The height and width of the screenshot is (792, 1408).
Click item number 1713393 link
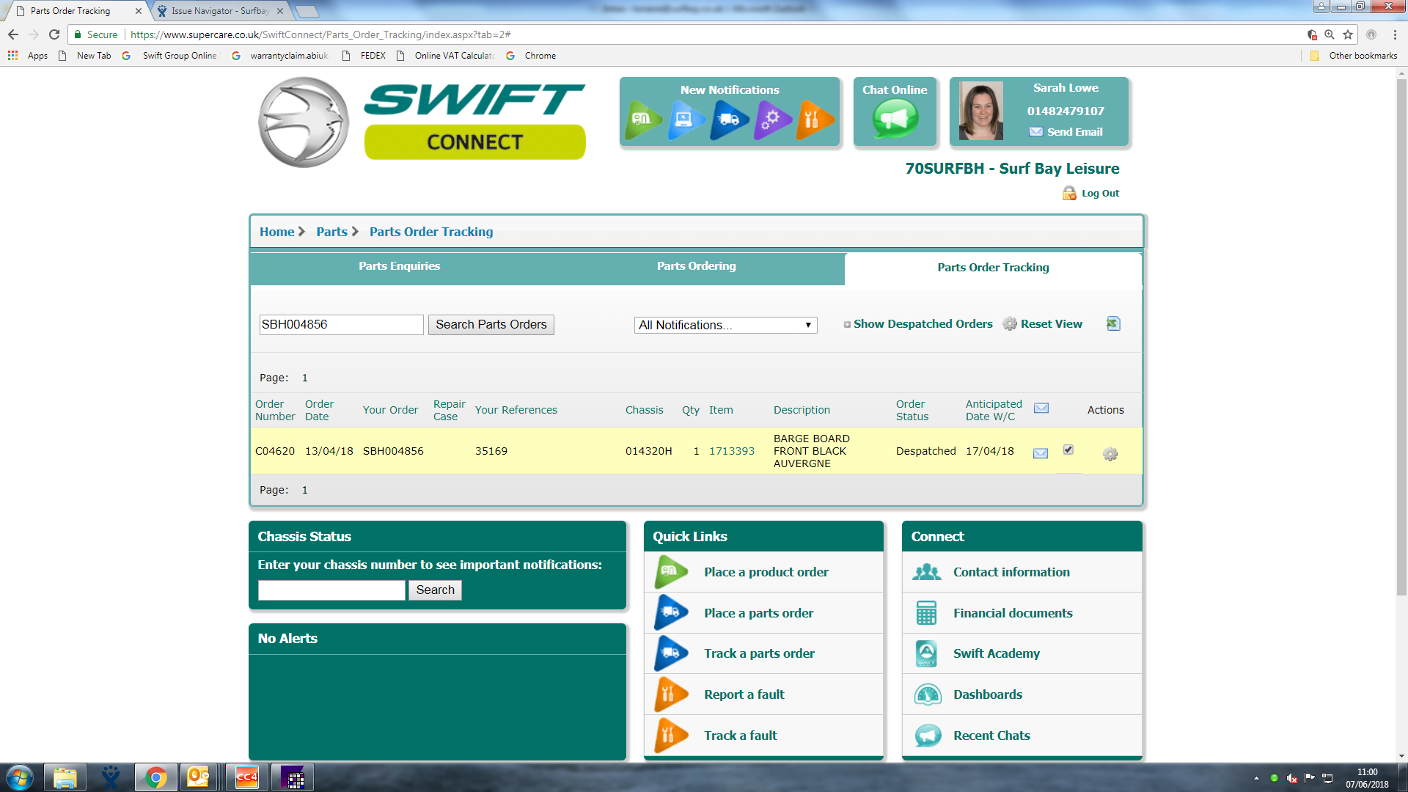pos(731,451)
